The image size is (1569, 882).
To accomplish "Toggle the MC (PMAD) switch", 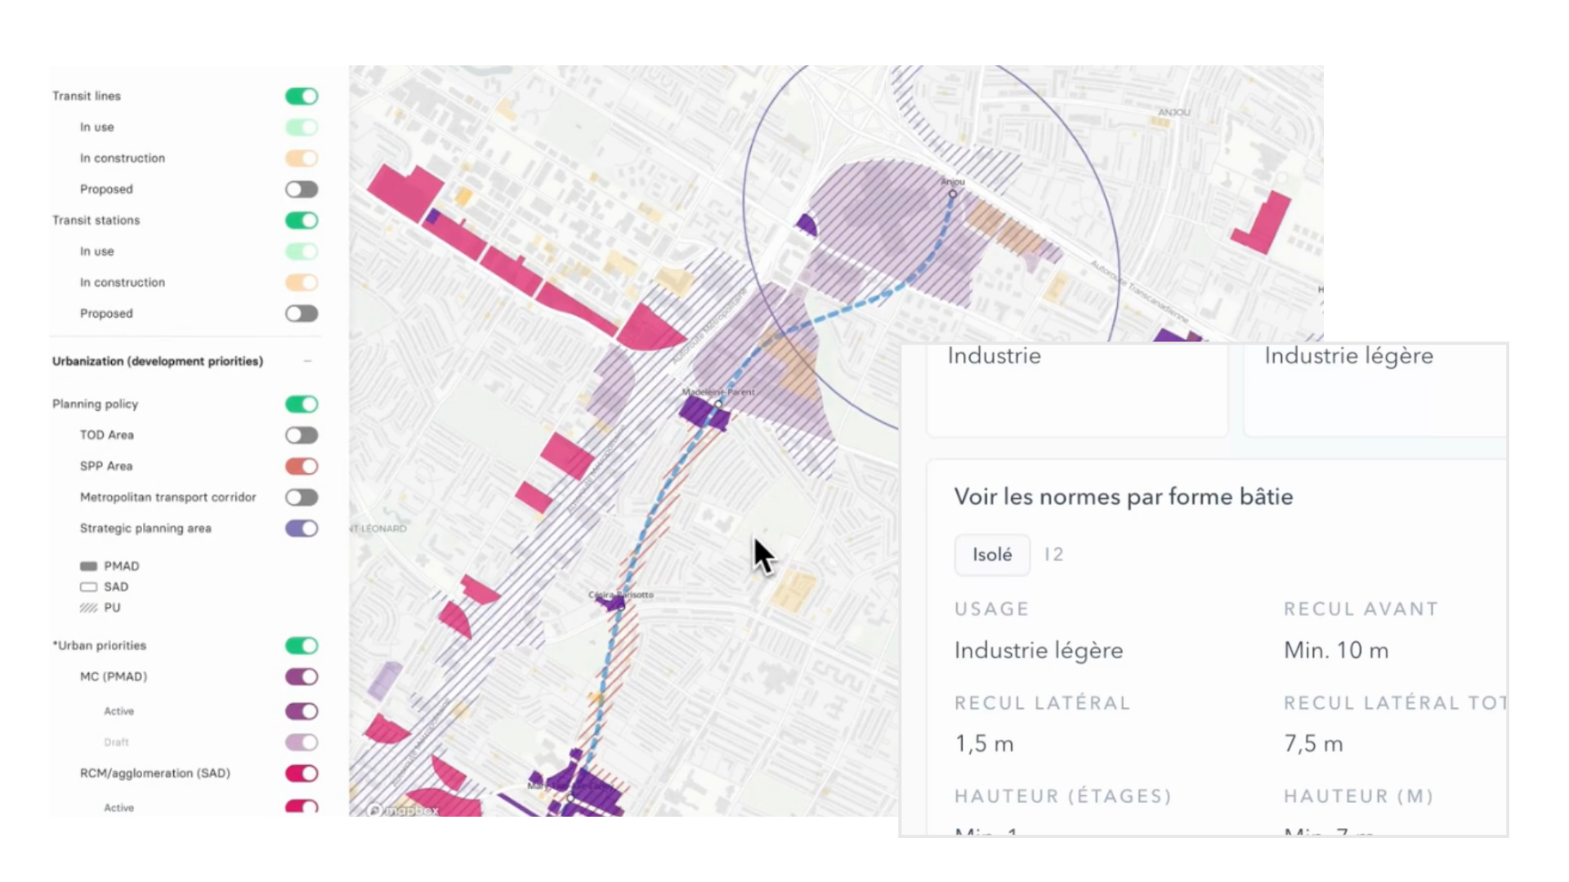I will tap(302, 677).
